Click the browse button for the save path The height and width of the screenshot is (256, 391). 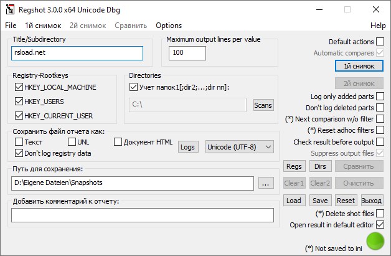(266, 183)
